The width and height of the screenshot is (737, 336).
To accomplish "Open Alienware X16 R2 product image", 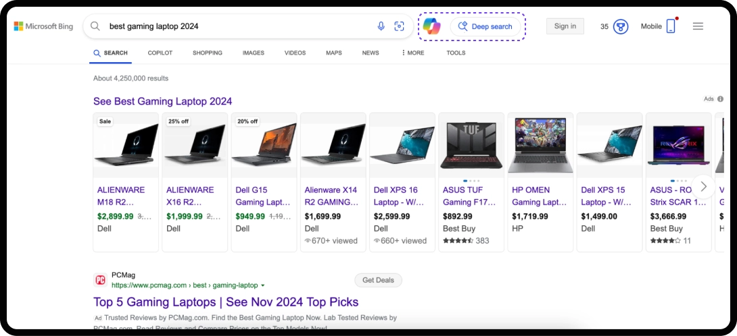I will (x=195, y=144).
